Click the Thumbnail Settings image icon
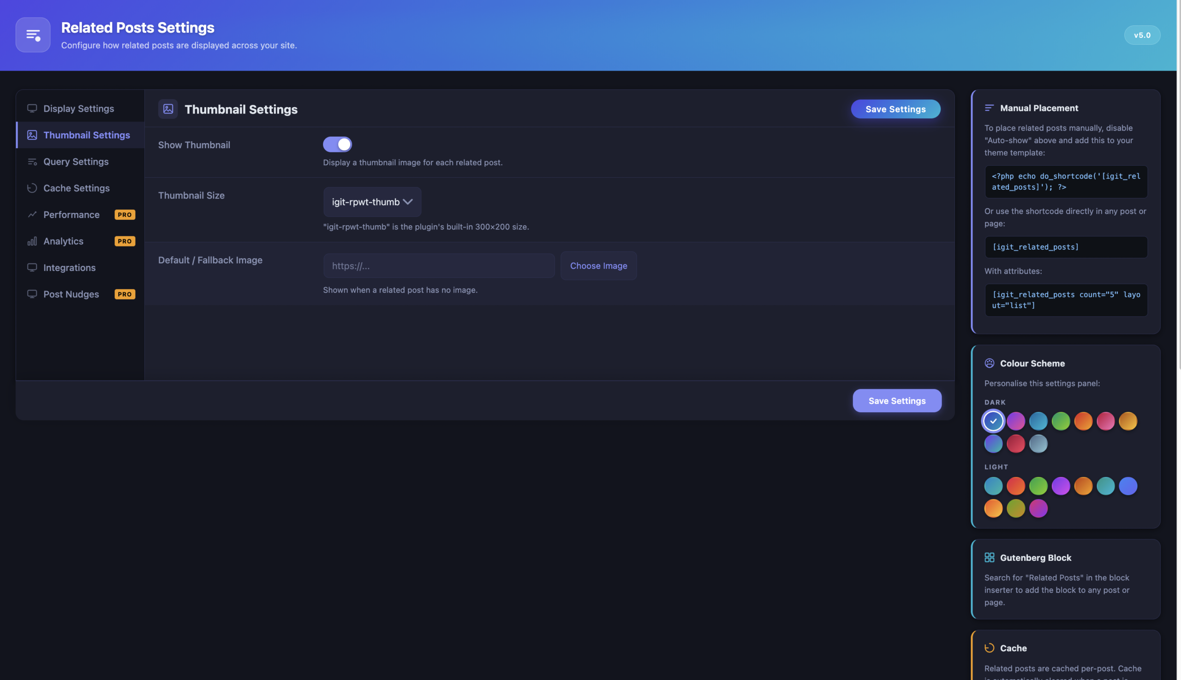 tap(32, 135)
